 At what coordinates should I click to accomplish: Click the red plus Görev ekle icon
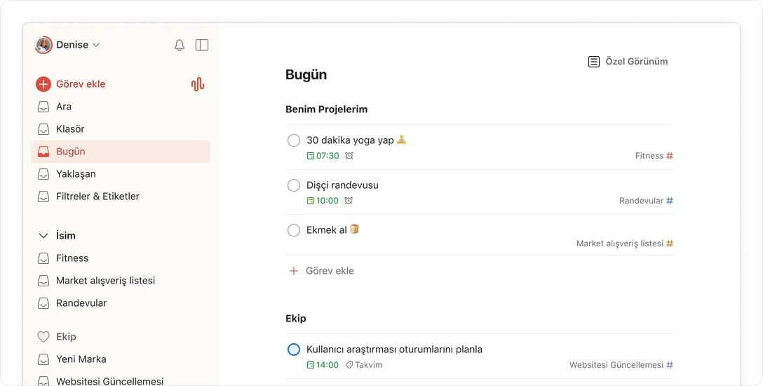(43, 84)
